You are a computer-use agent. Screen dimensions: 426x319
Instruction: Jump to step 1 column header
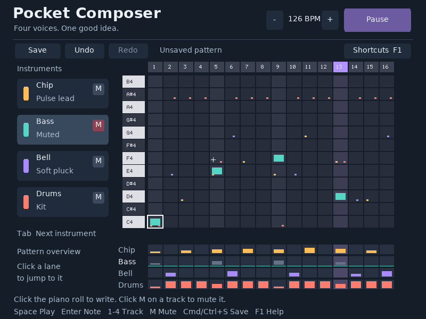tap(155, 67)
